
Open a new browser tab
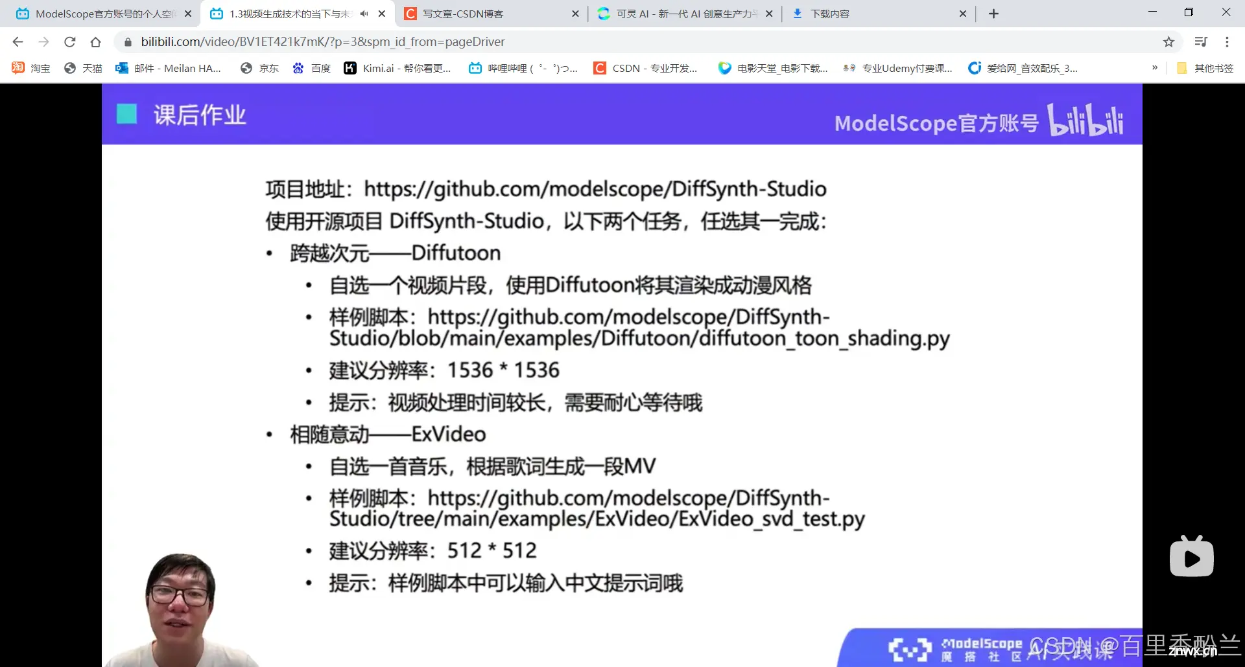(x=993, y=14)
